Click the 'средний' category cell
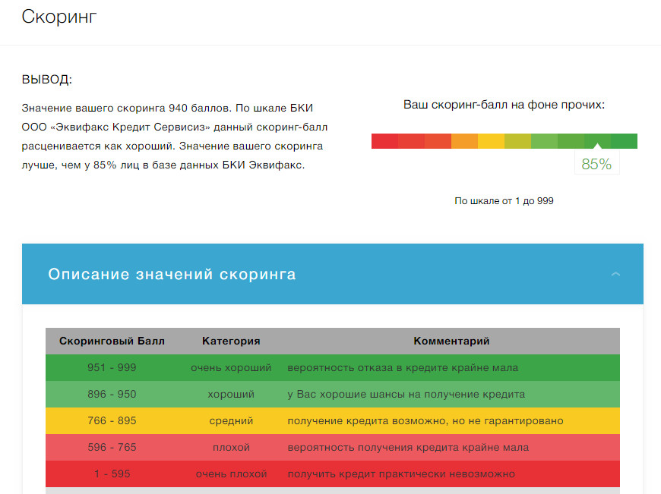Screen dimensions: 661x494 231,421
